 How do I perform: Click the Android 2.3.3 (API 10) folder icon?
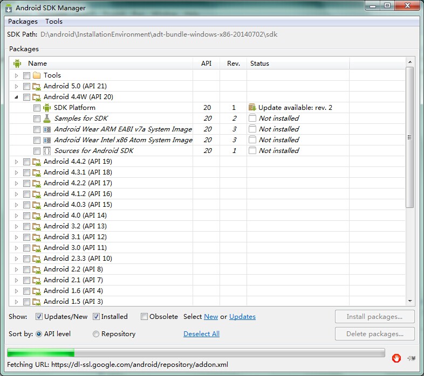[x=37, y=259]
